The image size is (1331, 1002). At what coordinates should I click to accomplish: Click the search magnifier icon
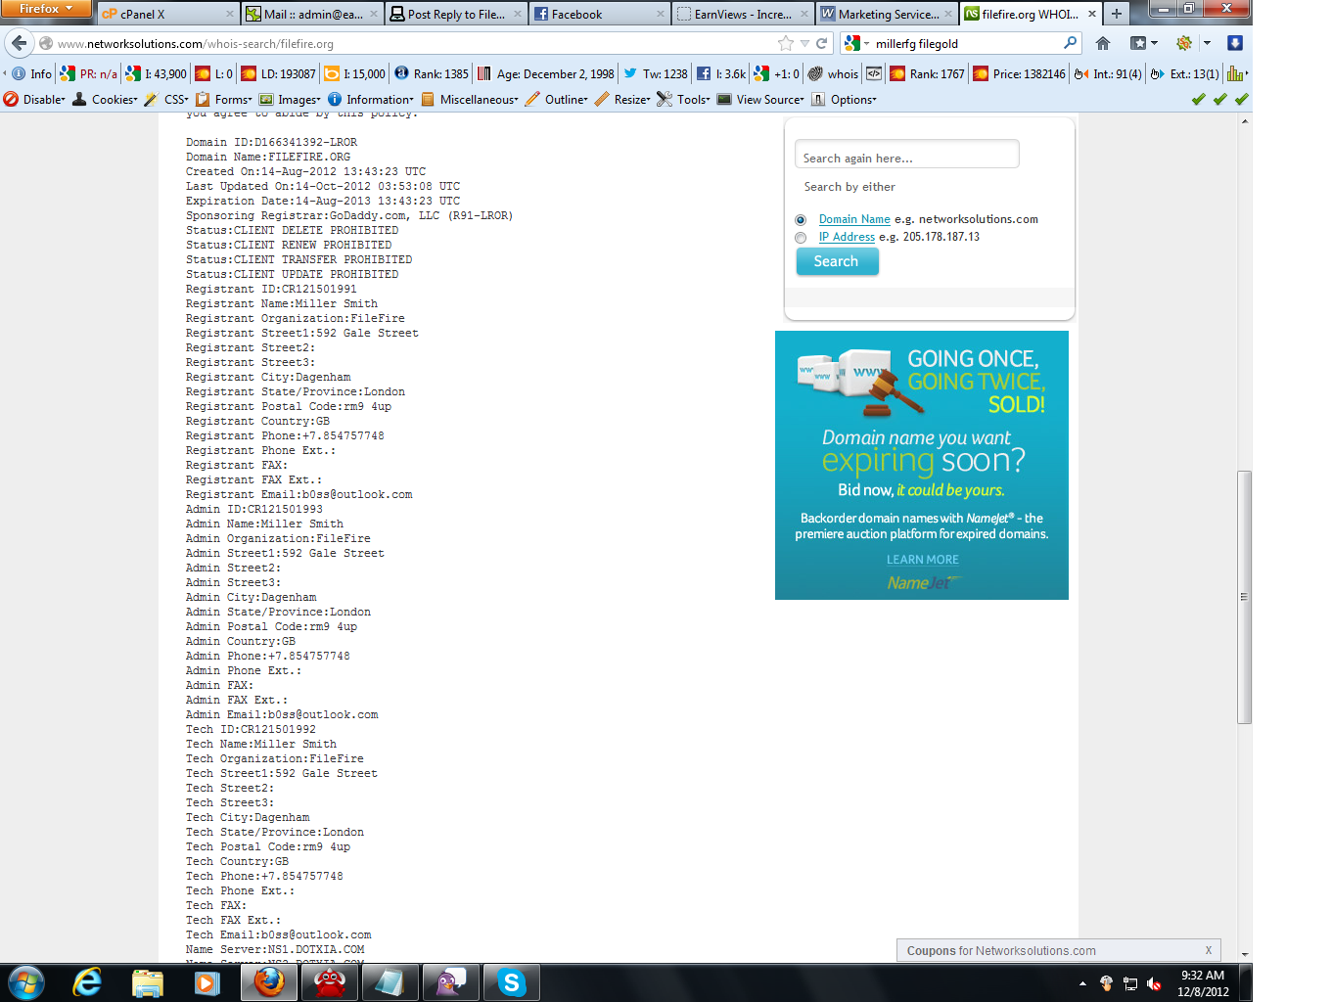coord(1070,43)
